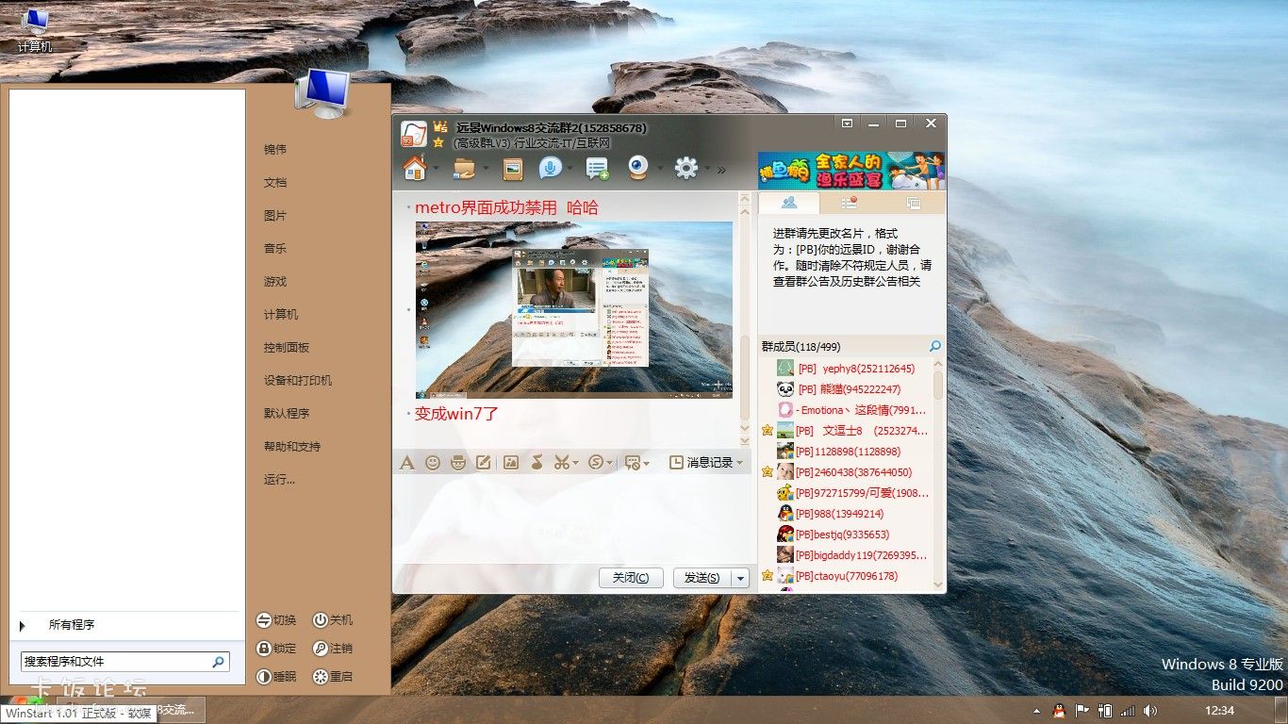The width and height of the screenshot is (1288, 724).
Task: Click the 发送(S) send button
Action: click(702, 578)
